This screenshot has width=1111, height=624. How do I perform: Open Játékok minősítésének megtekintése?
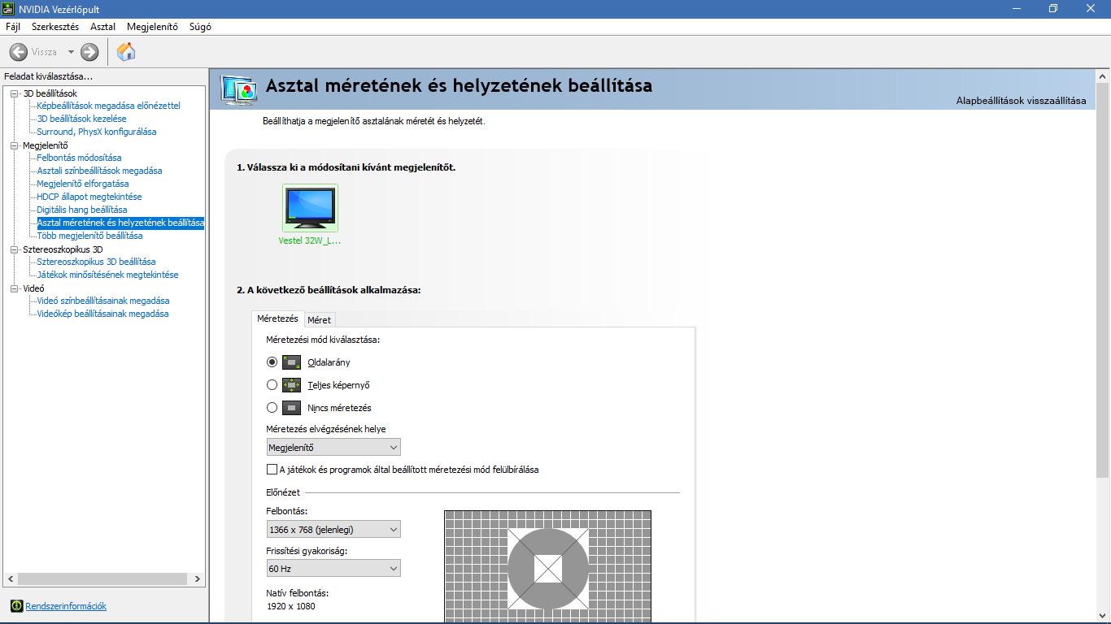point(107,275)
